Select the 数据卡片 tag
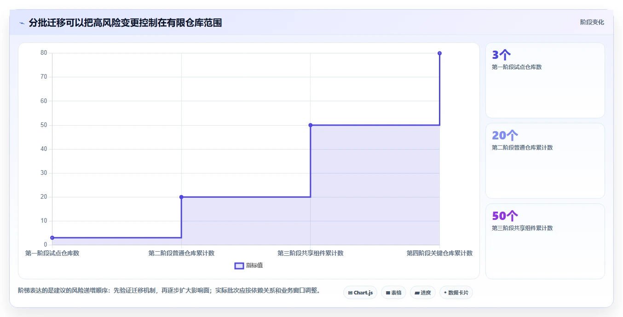Image resolution: width=623 pixels, height=317 pixels. (x=456, y=293)
